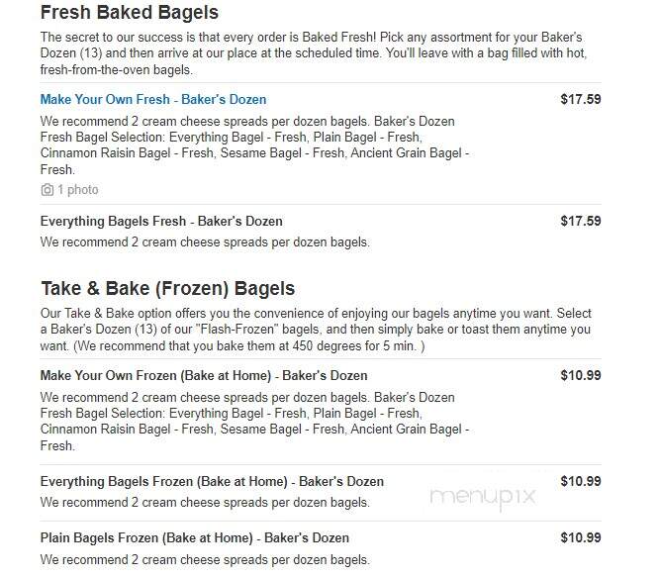Image resolution: width=660 pixels, height=578 pixels.
Task: Choose Make Your Own Frozen (Bake at Home) item
Action: [204, 375]
